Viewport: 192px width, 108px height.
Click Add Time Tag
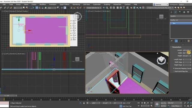[127, 106]
